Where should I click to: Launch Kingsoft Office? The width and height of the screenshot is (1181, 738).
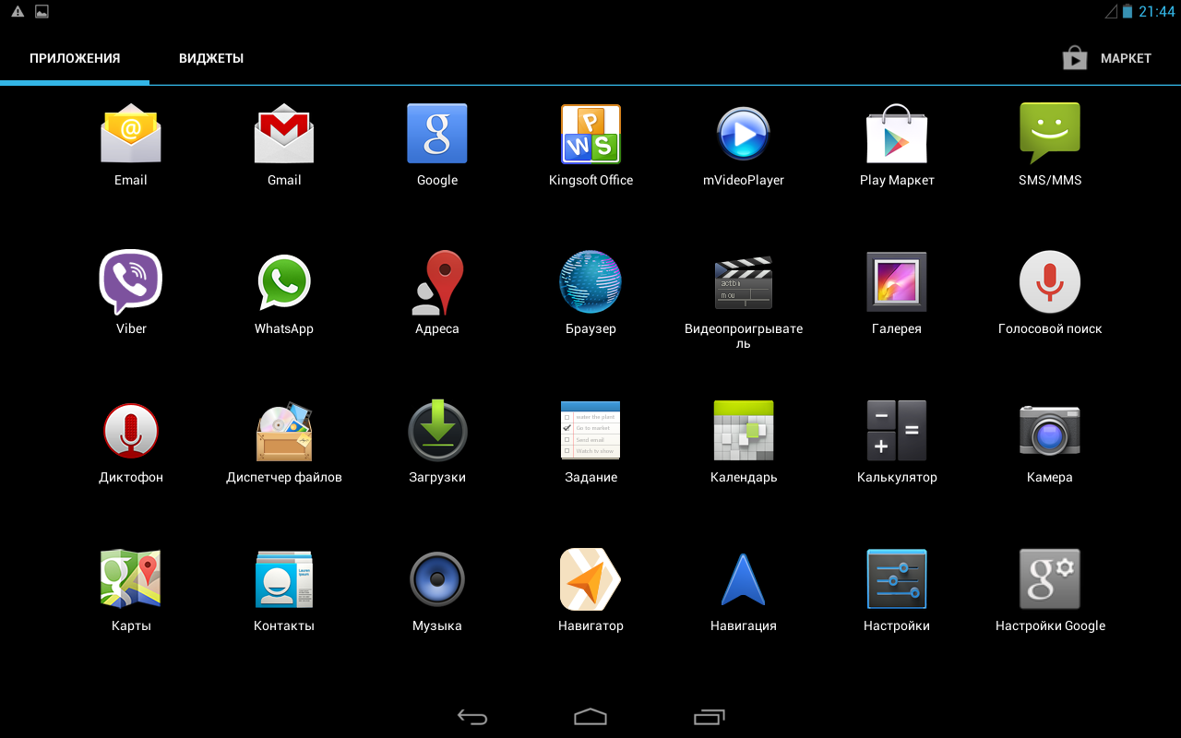[590, 134]
